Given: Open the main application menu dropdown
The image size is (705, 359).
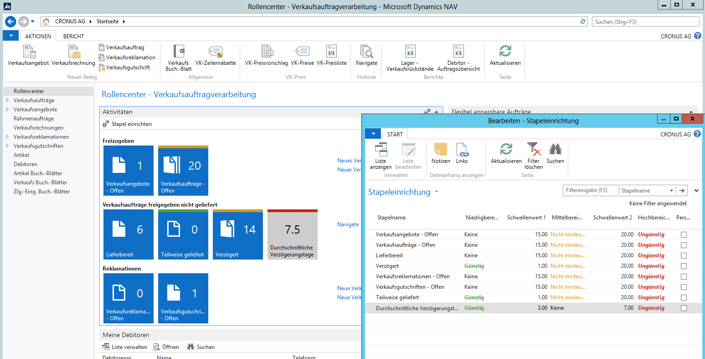Looking at the screenshot, I should [x=11, y=36].
